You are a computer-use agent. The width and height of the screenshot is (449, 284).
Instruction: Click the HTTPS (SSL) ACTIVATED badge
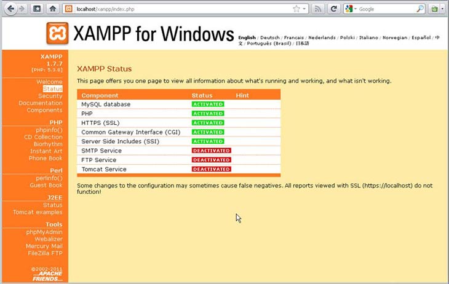pyautogui.click(x=208, y=123)
